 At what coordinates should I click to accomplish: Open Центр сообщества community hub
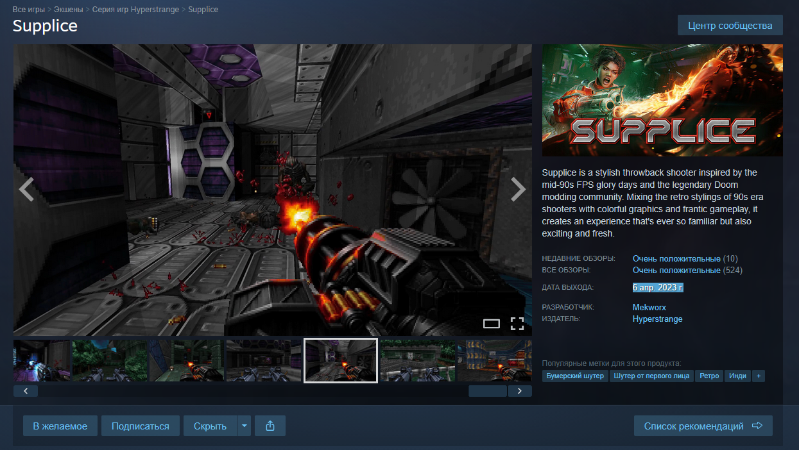[x=730, y=26]
